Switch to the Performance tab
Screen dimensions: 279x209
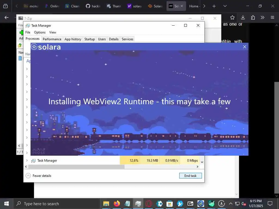pos(52,39)
